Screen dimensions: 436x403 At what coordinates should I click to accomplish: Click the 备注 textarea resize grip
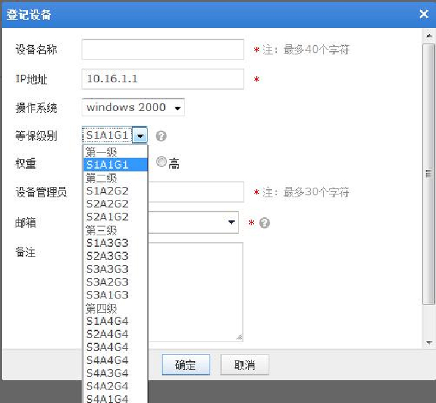(x=239, y=337)
